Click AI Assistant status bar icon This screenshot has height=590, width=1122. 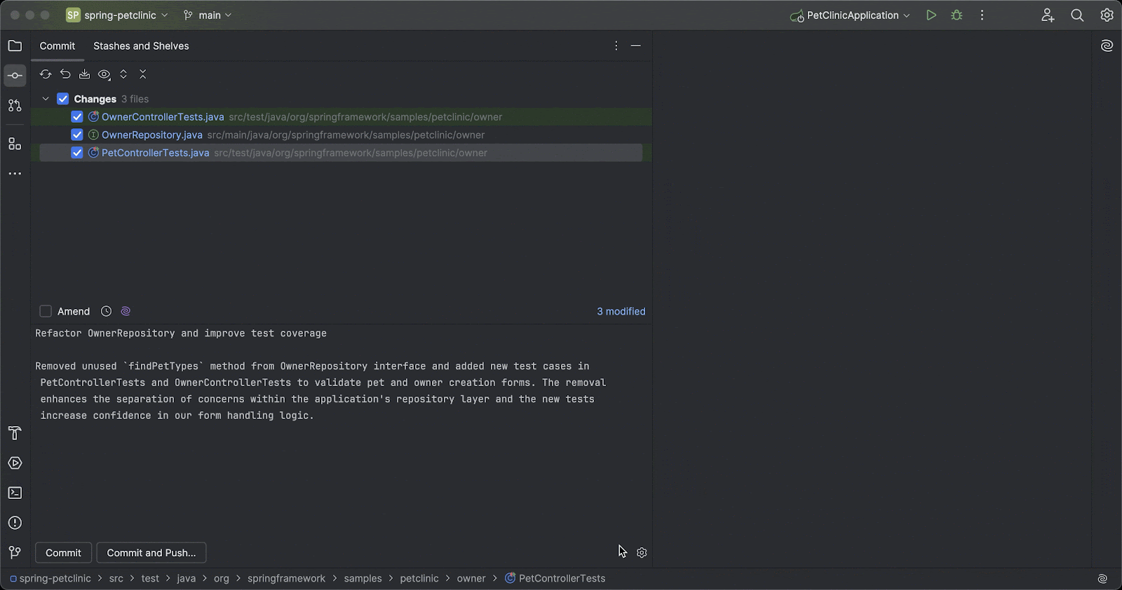coord(1102,579)
